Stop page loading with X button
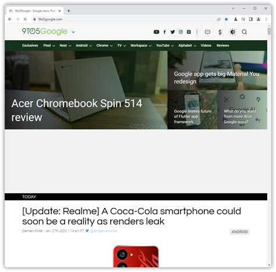Screen dimensions: 276x272 pyautogui.click(x=25, y=19)
